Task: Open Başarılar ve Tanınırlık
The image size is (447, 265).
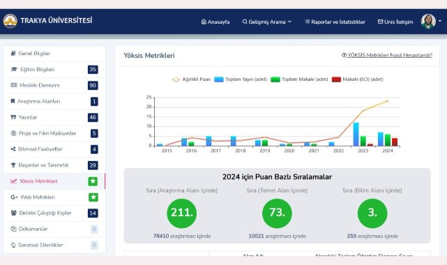Action: 54,165
